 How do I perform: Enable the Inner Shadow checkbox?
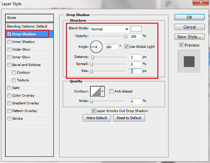coord(9,42)
